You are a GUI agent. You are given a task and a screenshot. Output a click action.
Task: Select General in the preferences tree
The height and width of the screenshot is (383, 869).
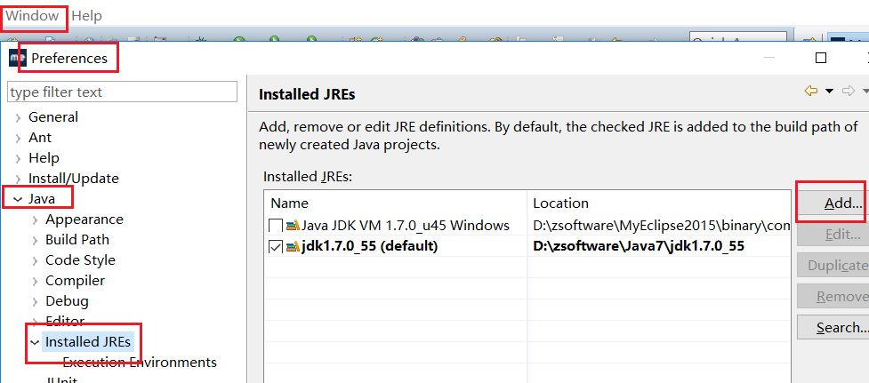point(53,117)
